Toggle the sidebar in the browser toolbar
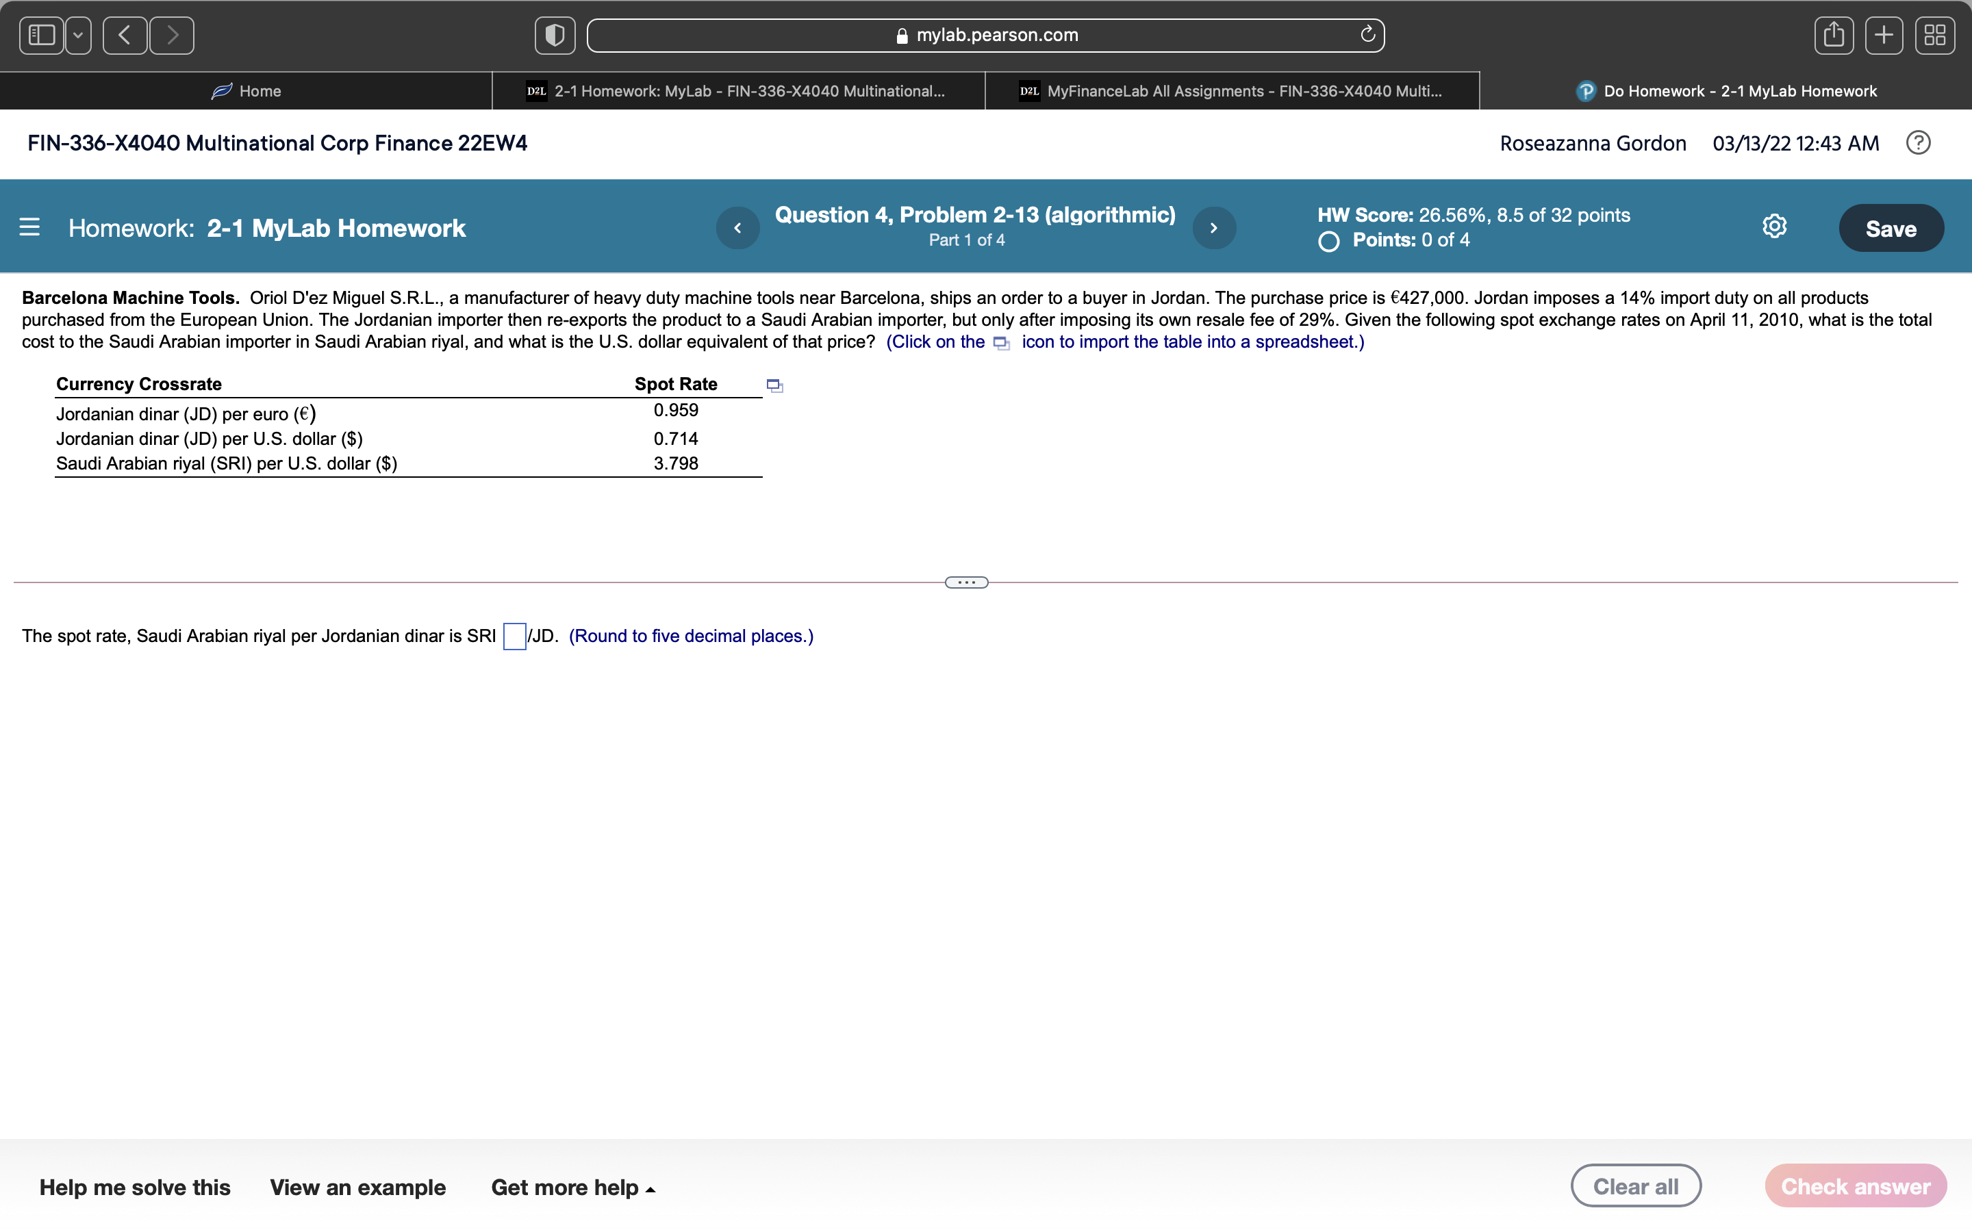Screen dimensions: 1972x1232 (42, 34)
